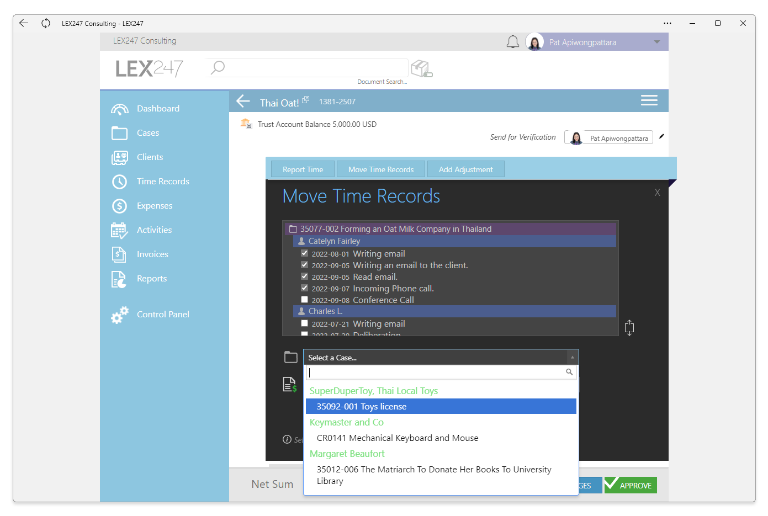Select case 35092-001 Toys license
Image resolution: width=768 pixels, height=516 pixels.
pyautogui.click(x=441, y=406)
